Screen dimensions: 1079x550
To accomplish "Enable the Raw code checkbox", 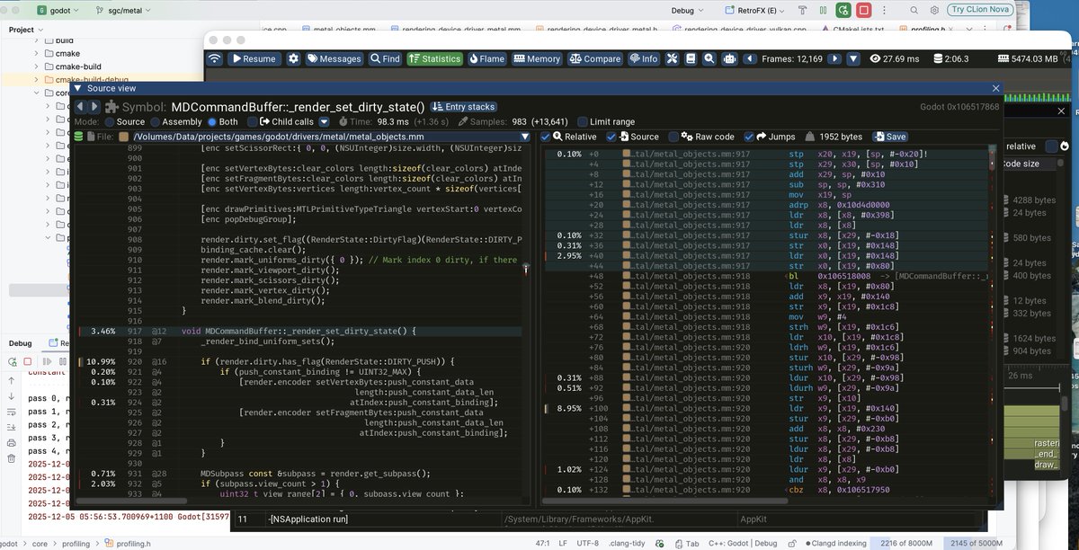I will click(674, 137).
